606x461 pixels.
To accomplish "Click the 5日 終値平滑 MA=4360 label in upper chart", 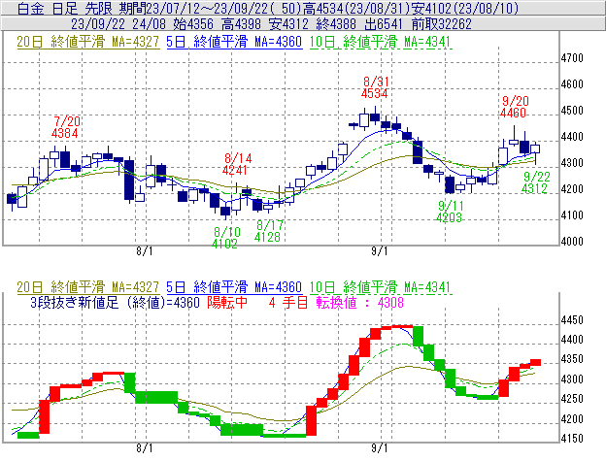I will [x=234, y=42].
